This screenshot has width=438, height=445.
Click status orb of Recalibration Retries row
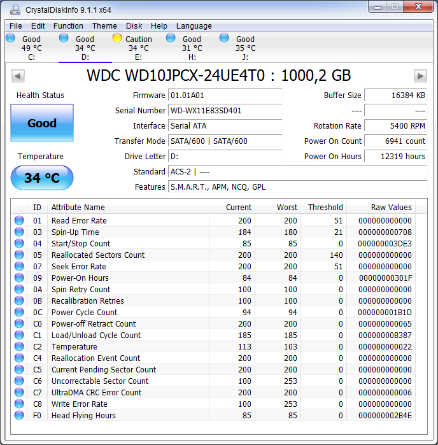tap(19, 300)
